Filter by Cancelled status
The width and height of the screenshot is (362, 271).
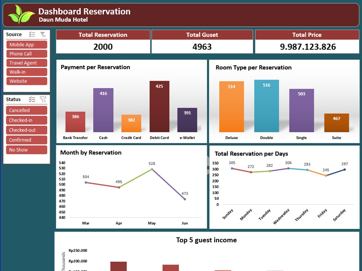pos(26,110)
